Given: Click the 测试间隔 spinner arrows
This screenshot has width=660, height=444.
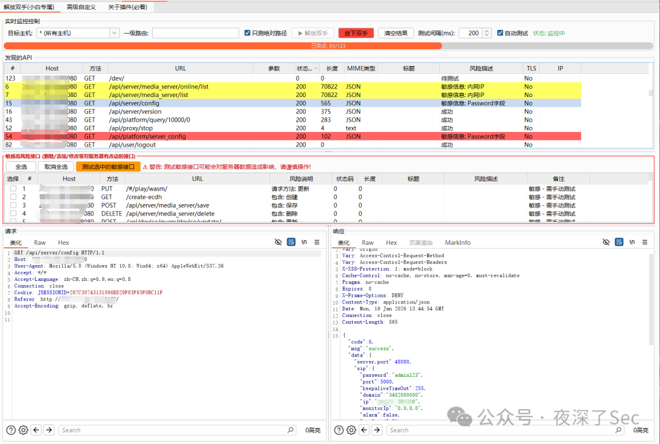Looking at the screenshot, I should 486,33.
